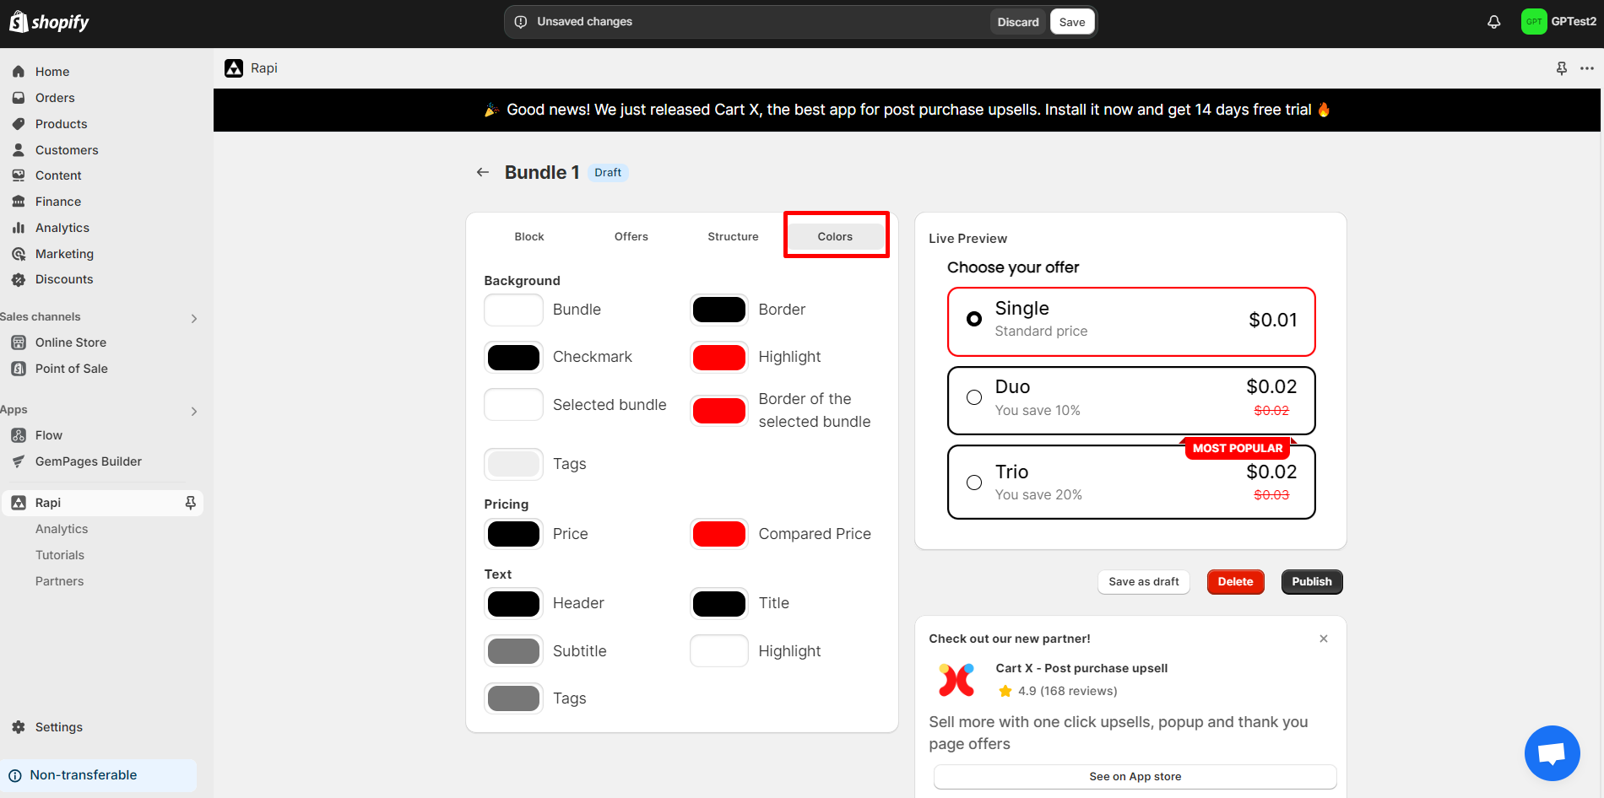The height and width of the screenshot is (798, 1604).
Task: Open the Discounts section in the sidebar
Action: (64, 279)
